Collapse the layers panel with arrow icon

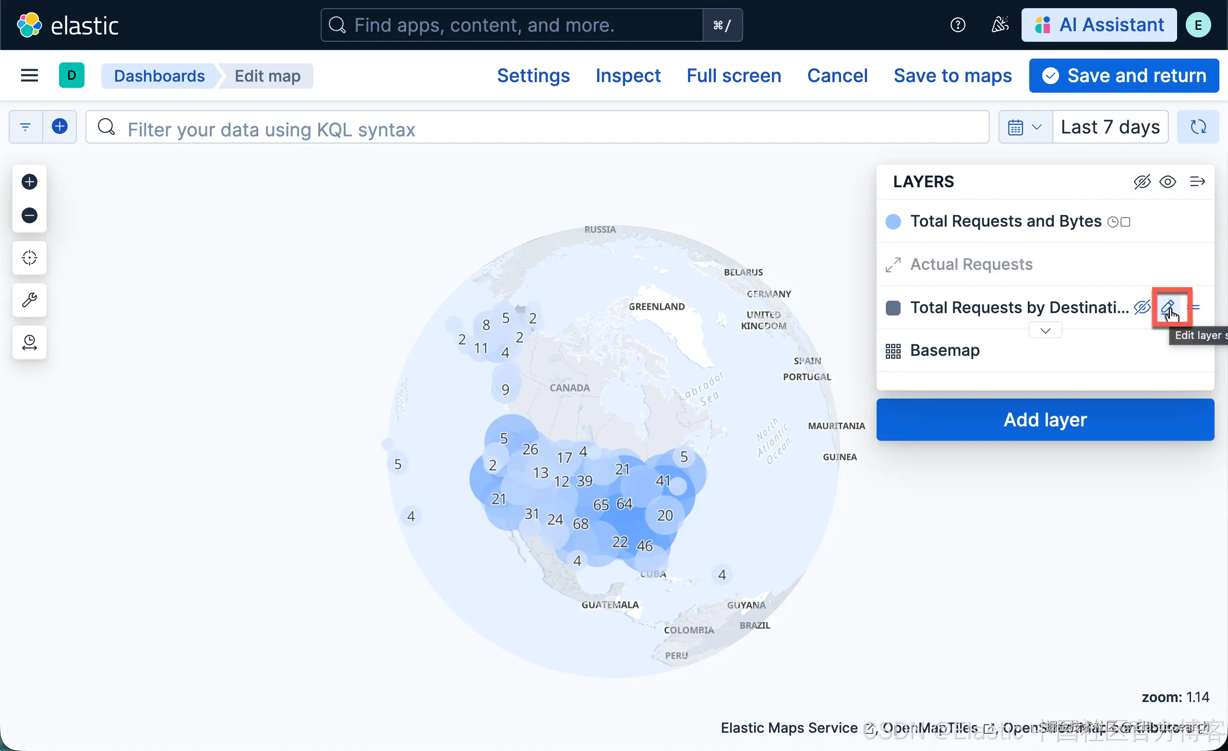pos(1197,182)
